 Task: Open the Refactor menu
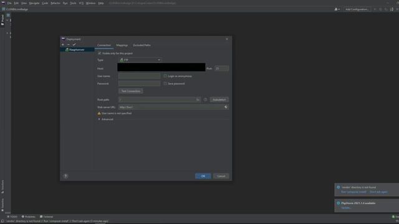[55, 3]
